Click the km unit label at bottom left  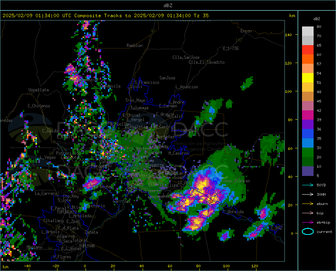pos(5,267)
